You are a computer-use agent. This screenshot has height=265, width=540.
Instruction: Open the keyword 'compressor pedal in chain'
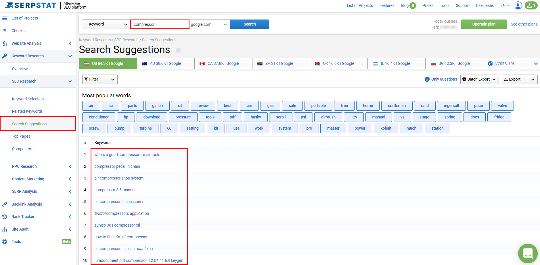pos(117,166)
